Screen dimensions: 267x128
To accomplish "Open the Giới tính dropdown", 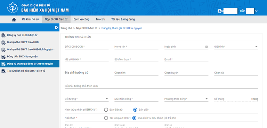I will click(x=236, y=47).
